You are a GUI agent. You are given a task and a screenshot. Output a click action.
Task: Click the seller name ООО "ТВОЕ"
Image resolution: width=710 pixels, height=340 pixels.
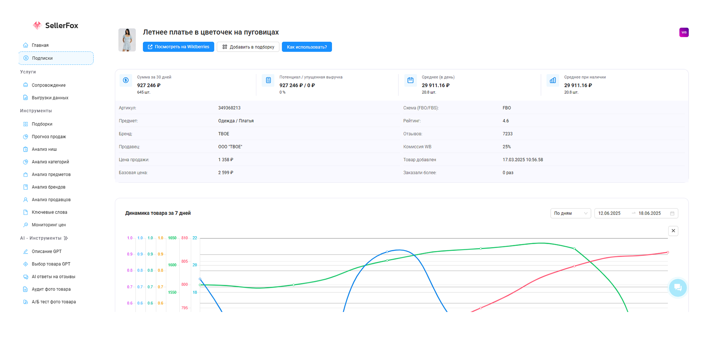click(230, 147)
